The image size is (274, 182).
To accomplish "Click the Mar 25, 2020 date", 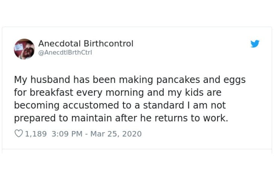I will point(116,134).
